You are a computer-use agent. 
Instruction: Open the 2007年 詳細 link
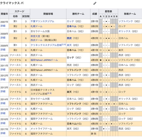point(3,26)
